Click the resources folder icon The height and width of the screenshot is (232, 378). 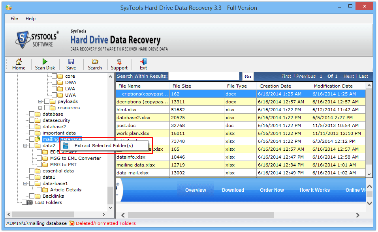tap(53, 108)
